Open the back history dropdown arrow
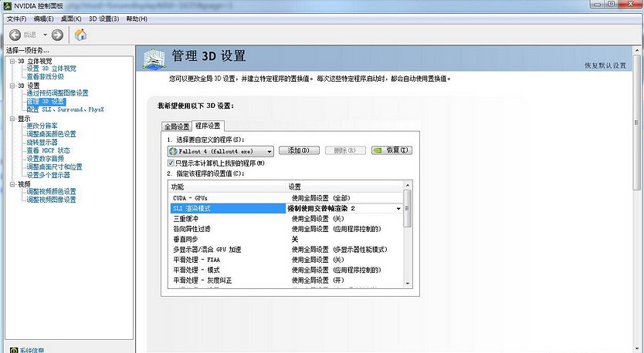 [x=46, y=35]
